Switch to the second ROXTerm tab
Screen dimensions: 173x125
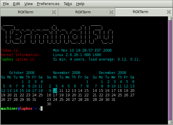tap(83, 12)
